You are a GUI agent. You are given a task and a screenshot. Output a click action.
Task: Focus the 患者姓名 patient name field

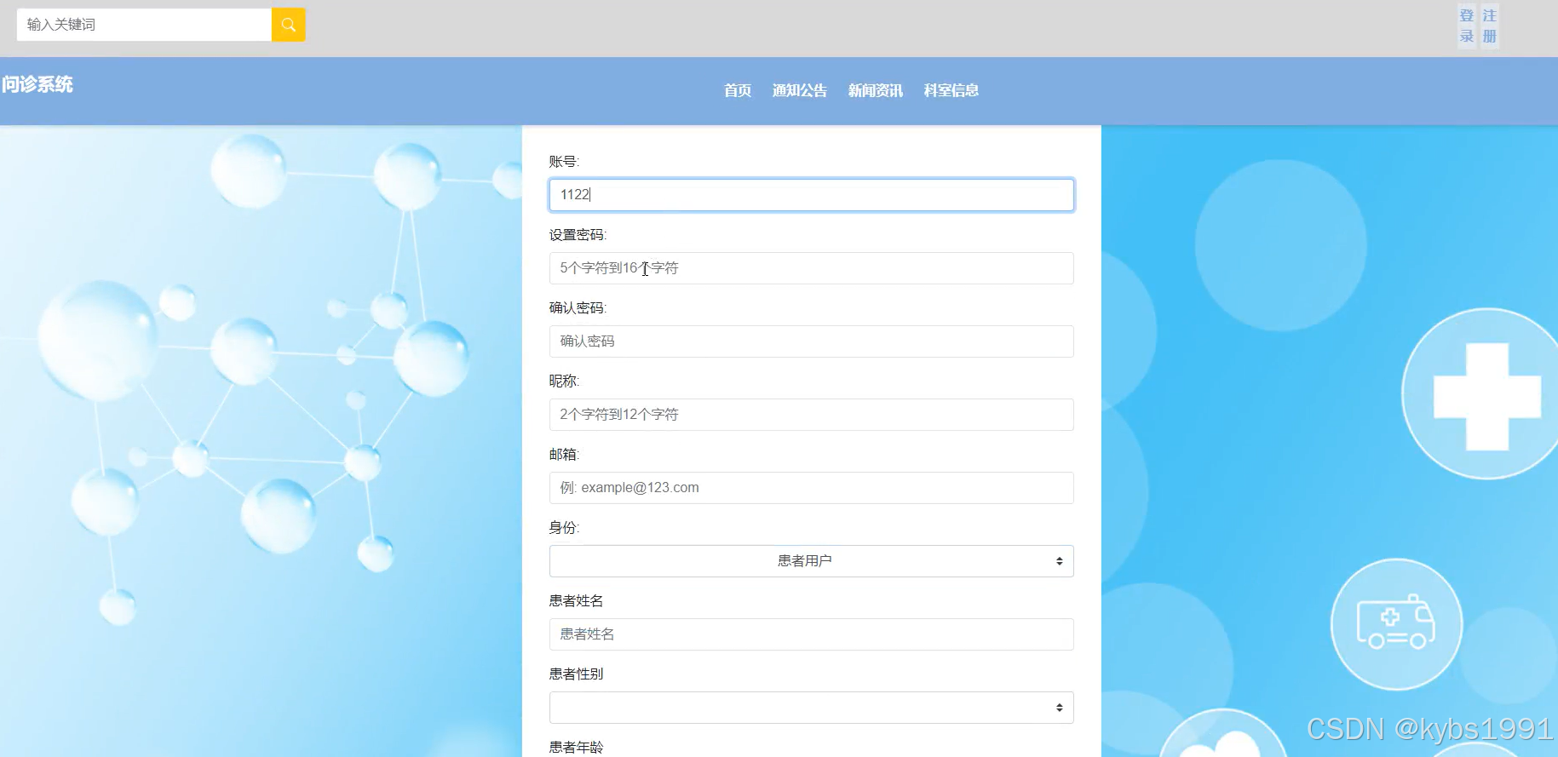point(811,634)
